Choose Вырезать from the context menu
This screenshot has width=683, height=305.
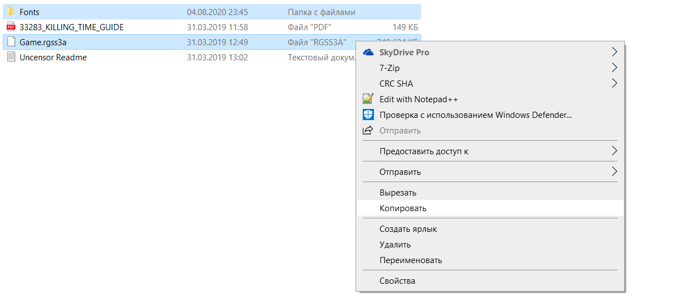[398, 193]
